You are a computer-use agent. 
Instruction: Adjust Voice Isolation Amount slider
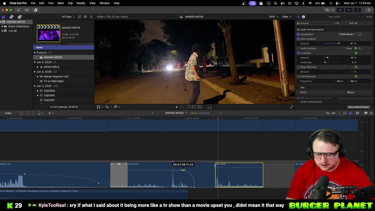[339, 44]
